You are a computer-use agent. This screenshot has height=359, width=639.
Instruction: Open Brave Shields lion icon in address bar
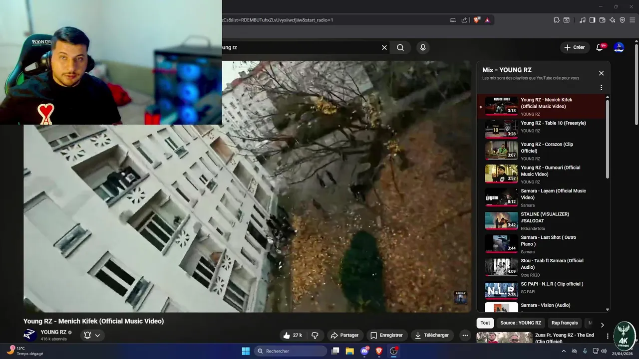pyautogui.click(x=477, y=20)
